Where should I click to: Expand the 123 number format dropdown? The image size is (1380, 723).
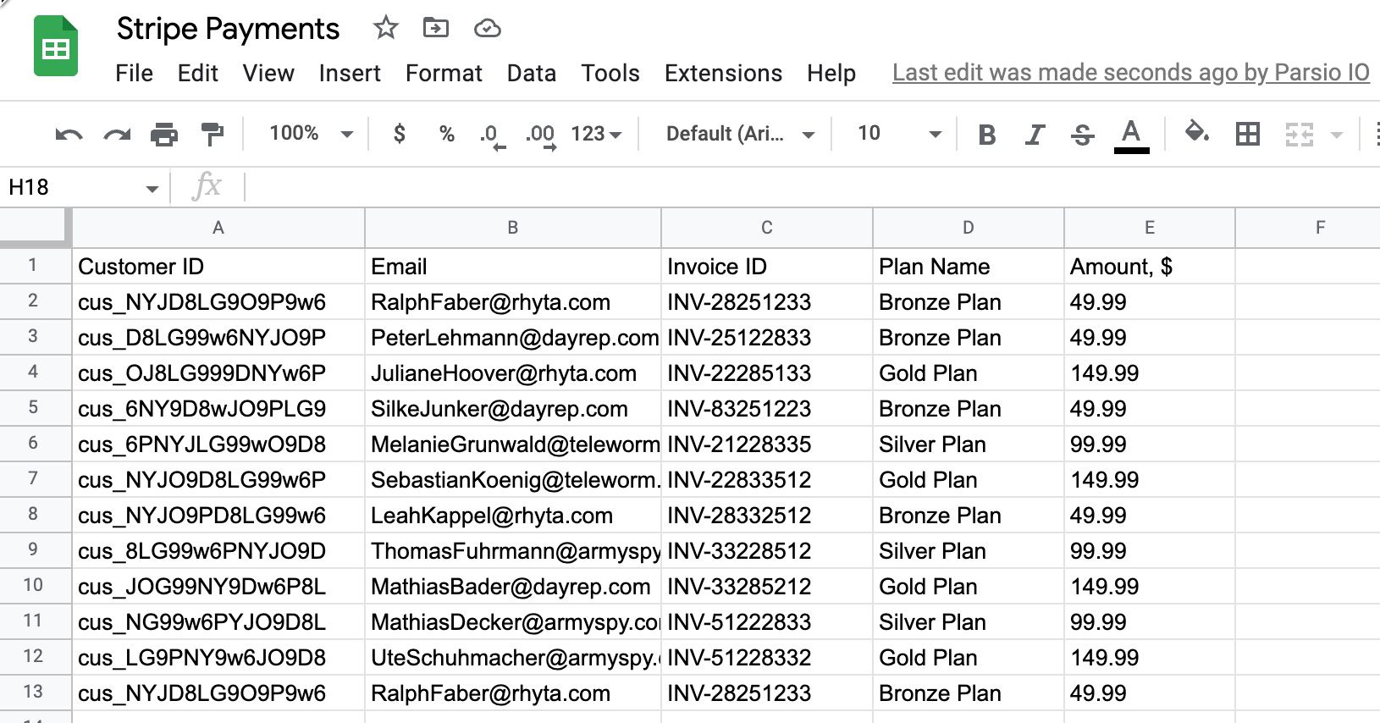click(x=596, y=134)
